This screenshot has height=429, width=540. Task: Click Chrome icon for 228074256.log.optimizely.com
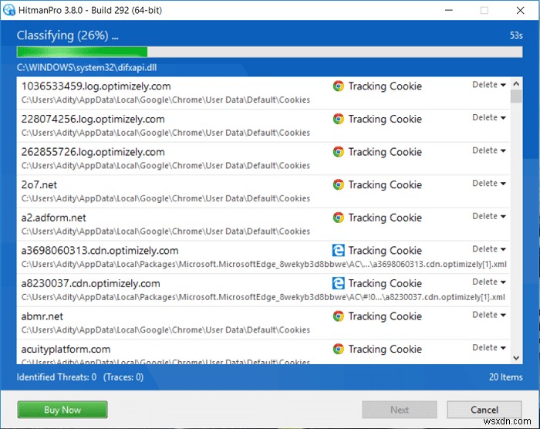coord(338,119)
